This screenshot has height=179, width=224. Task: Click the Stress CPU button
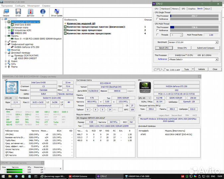[182, 48]
